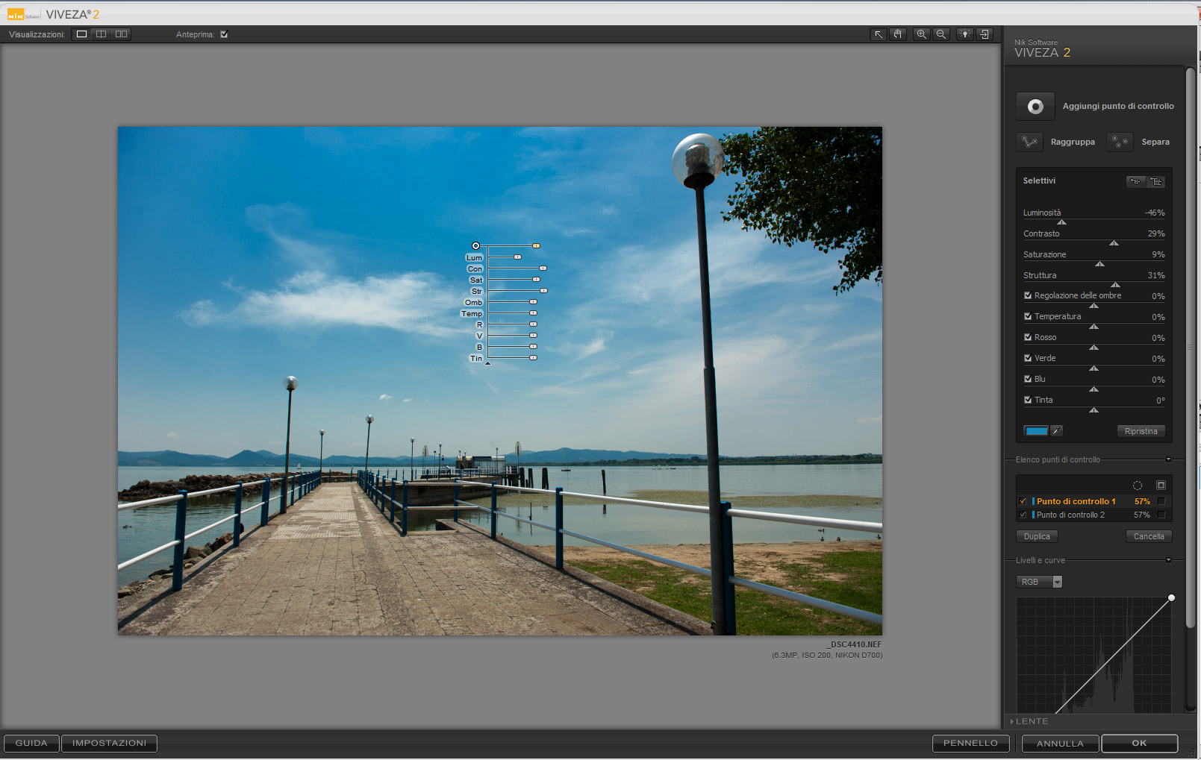The image size is (1201, 760).
Task: Confirm with the OK button
Action: point(1139,743)
